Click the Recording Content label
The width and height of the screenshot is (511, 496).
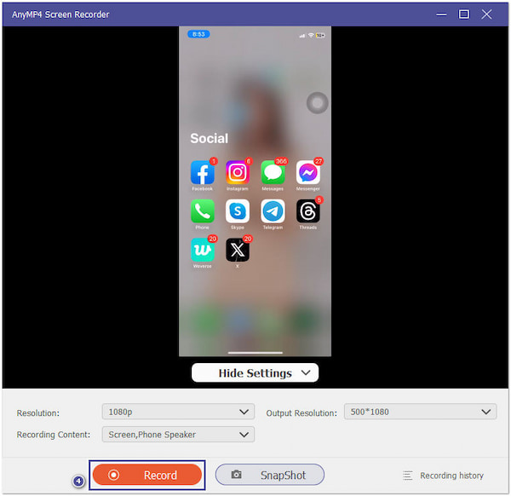[x=54, y=435]
